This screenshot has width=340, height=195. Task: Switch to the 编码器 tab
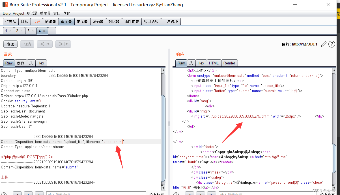pos(98,21)
